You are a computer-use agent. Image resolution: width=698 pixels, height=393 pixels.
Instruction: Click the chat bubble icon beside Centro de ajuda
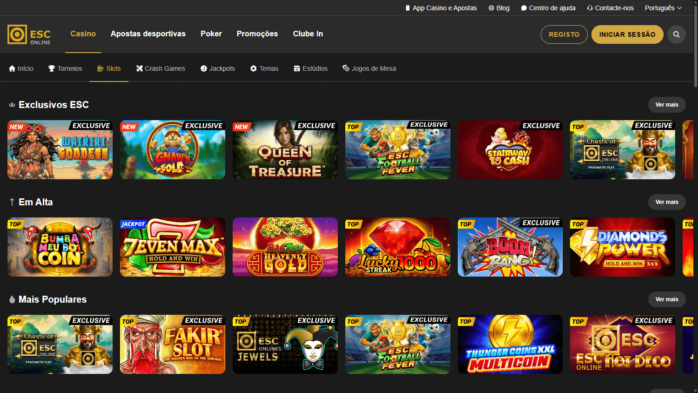(524, 8)
